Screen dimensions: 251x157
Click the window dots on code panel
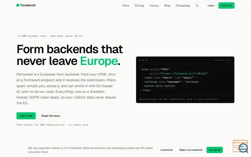pos(143,60)
